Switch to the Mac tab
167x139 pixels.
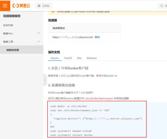pos(79,58)
